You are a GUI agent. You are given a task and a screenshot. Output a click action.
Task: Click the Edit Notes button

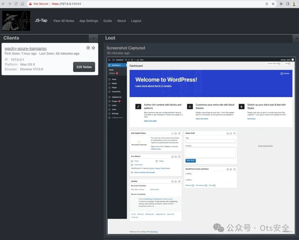point(84,67)
